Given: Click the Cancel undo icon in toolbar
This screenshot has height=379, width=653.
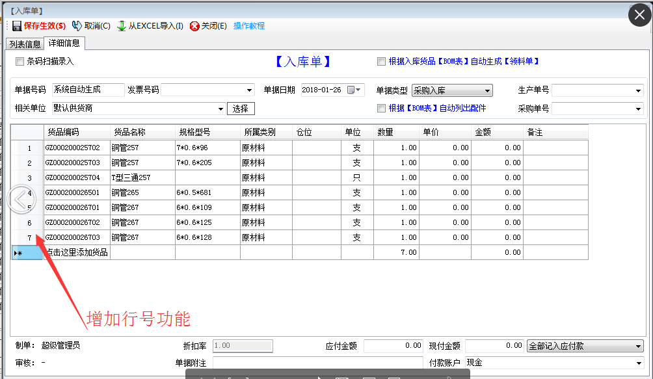Looking at the screenshot, I should click(x=77, y=26).
